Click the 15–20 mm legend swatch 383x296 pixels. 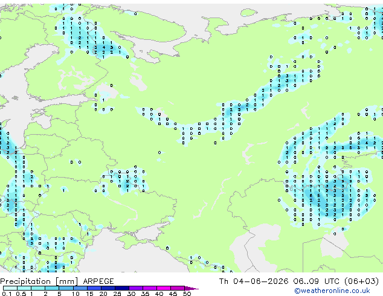click(94, 288)
